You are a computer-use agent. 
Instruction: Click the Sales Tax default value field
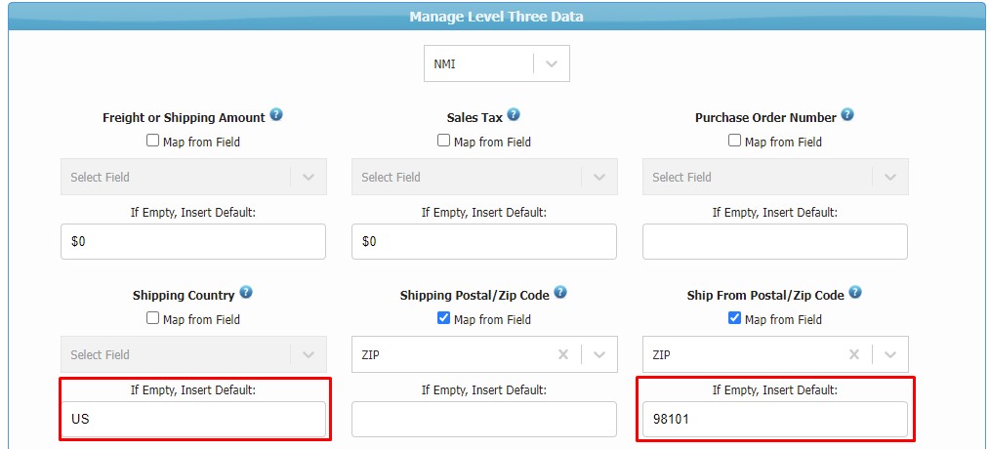coord(484,241)
